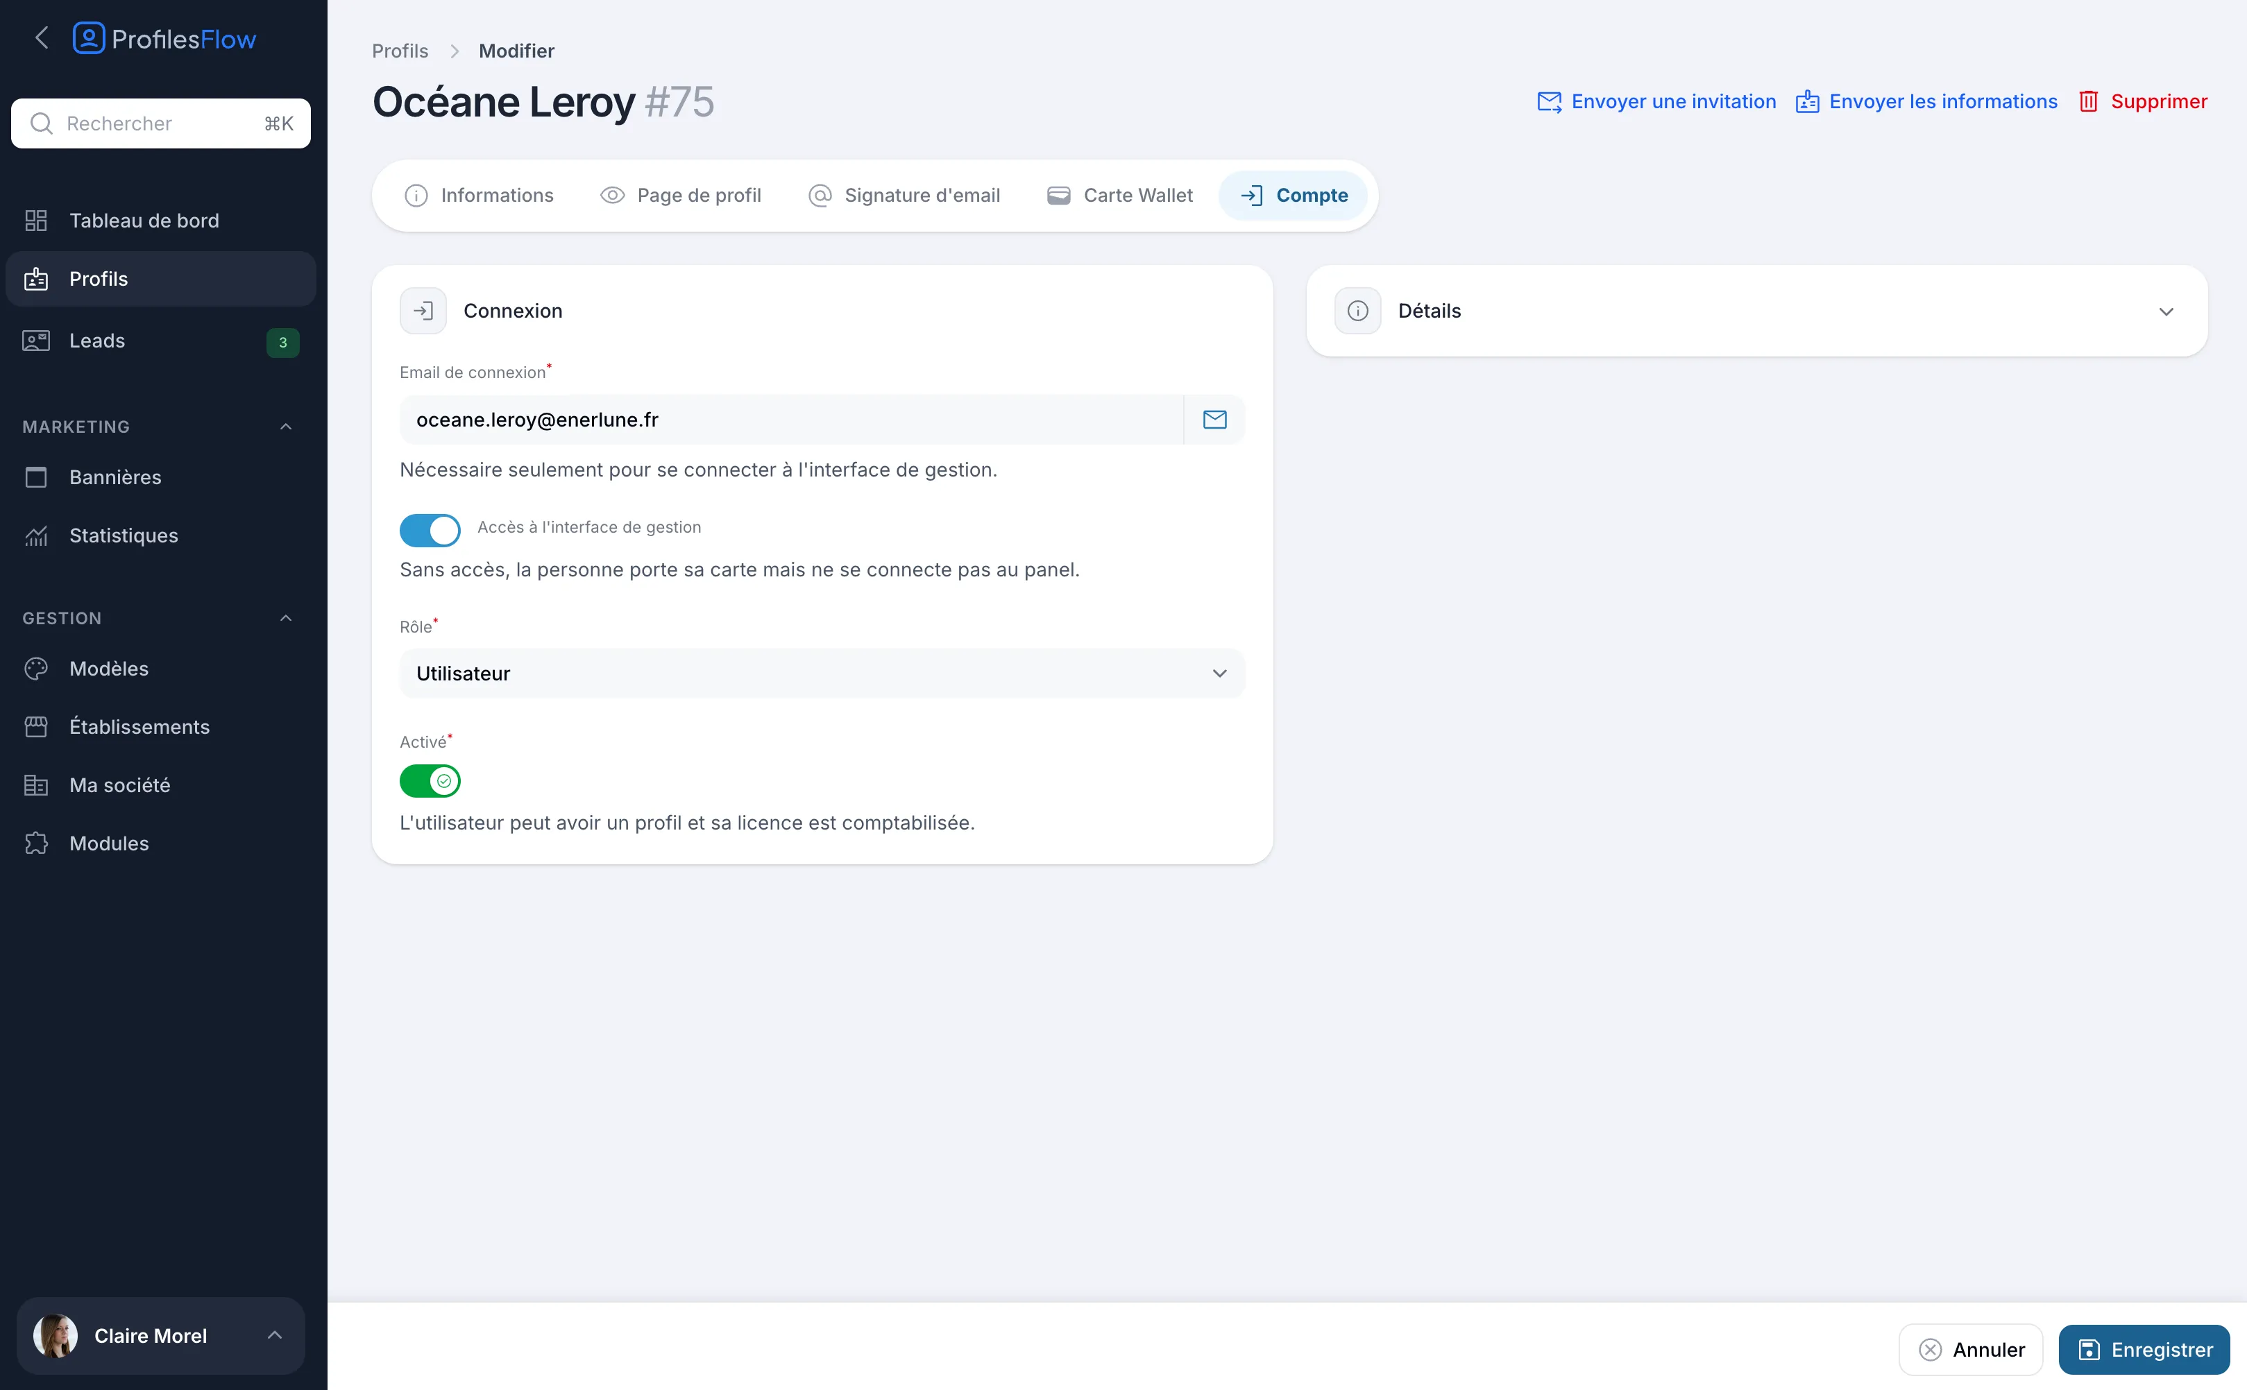Click the Rechercher search field
The image size is (2247, 1390).
tap(161, 123)
